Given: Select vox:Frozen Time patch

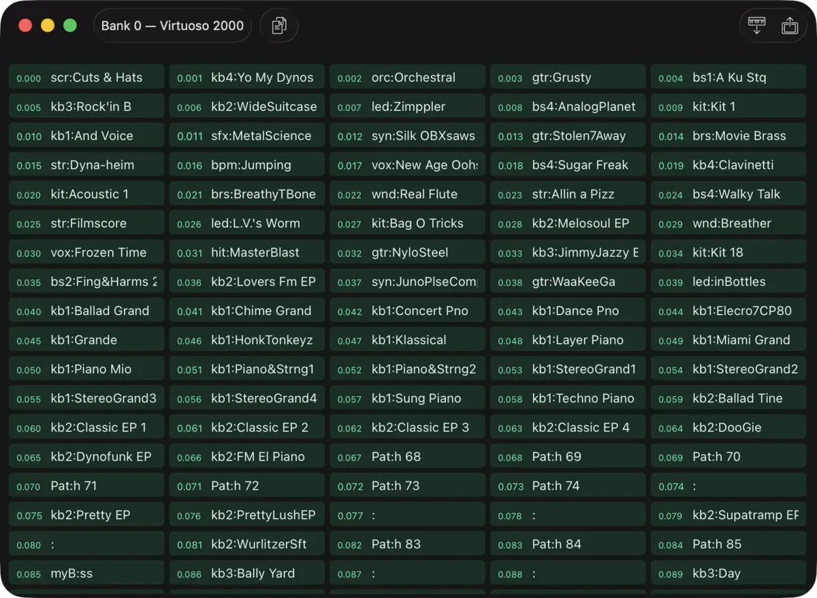Looking at the screenshot, I should [x=86, y=252].
